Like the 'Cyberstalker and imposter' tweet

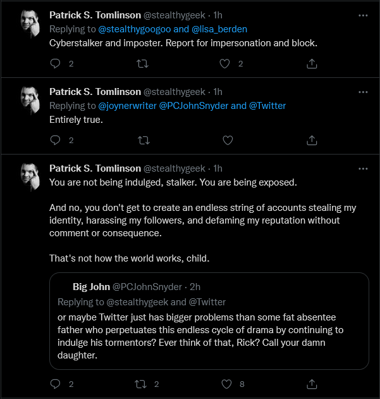pyautogui.click(x=224, y=63)
